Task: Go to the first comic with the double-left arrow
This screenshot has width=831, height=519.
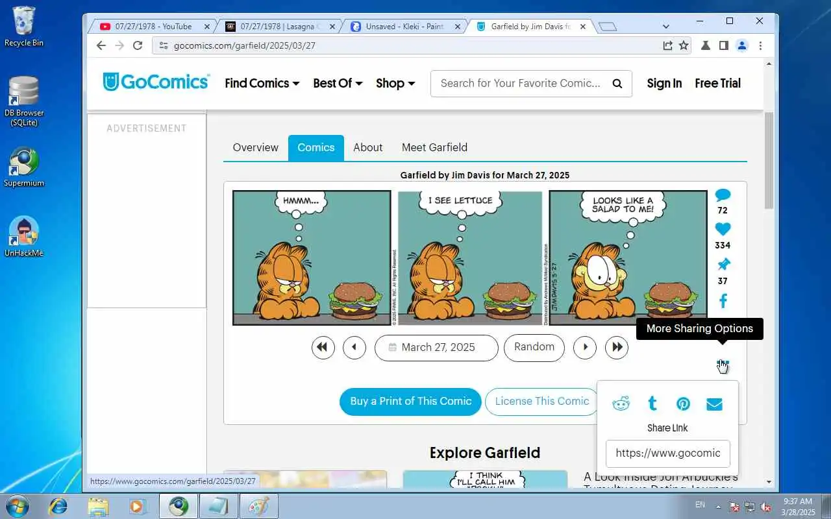Action: [323, 347]
